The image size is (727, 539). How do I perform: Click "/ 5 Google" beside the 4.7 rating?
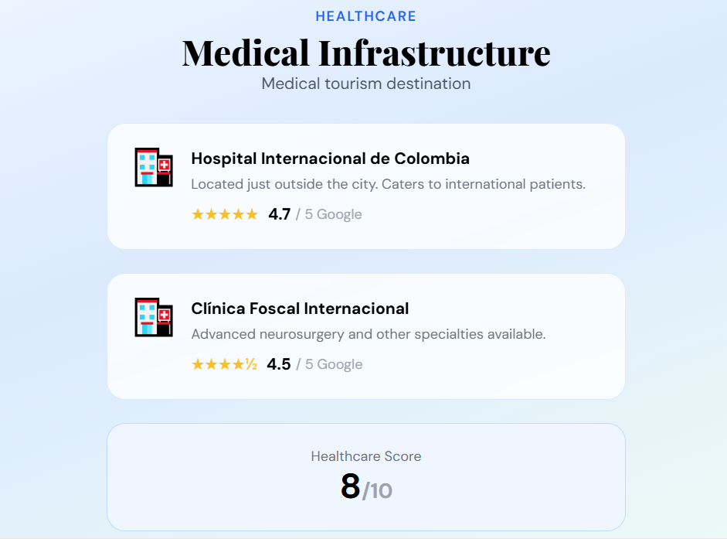pos(328,214)
